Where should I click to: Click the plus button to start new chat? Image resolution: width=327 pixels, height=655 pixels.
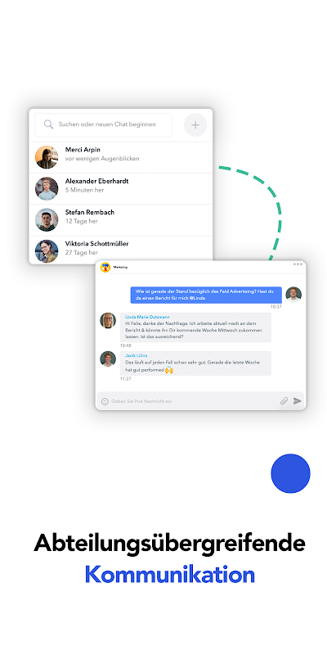pyautogui.click(x=195, y=125)
